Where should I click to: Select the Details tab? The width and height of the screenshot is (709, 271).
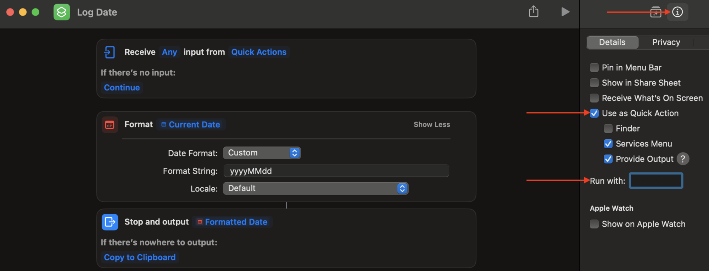click(612, 42)
